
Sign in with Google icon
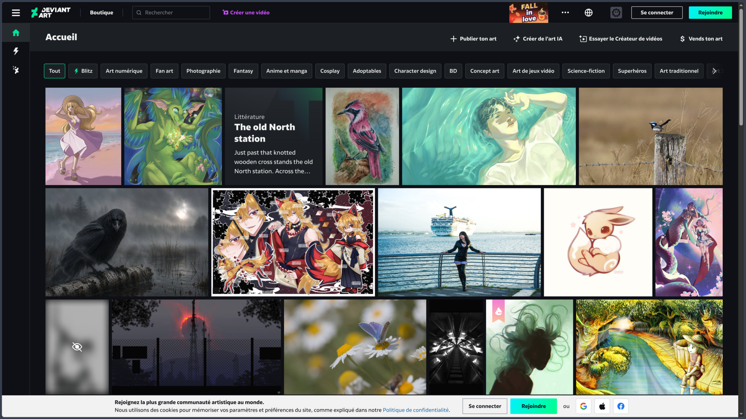[584, 406]
